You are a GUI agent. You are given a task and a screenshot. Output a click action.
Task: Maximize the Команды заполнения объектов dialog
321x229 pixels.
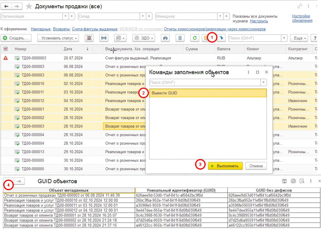tap(258, 72)
